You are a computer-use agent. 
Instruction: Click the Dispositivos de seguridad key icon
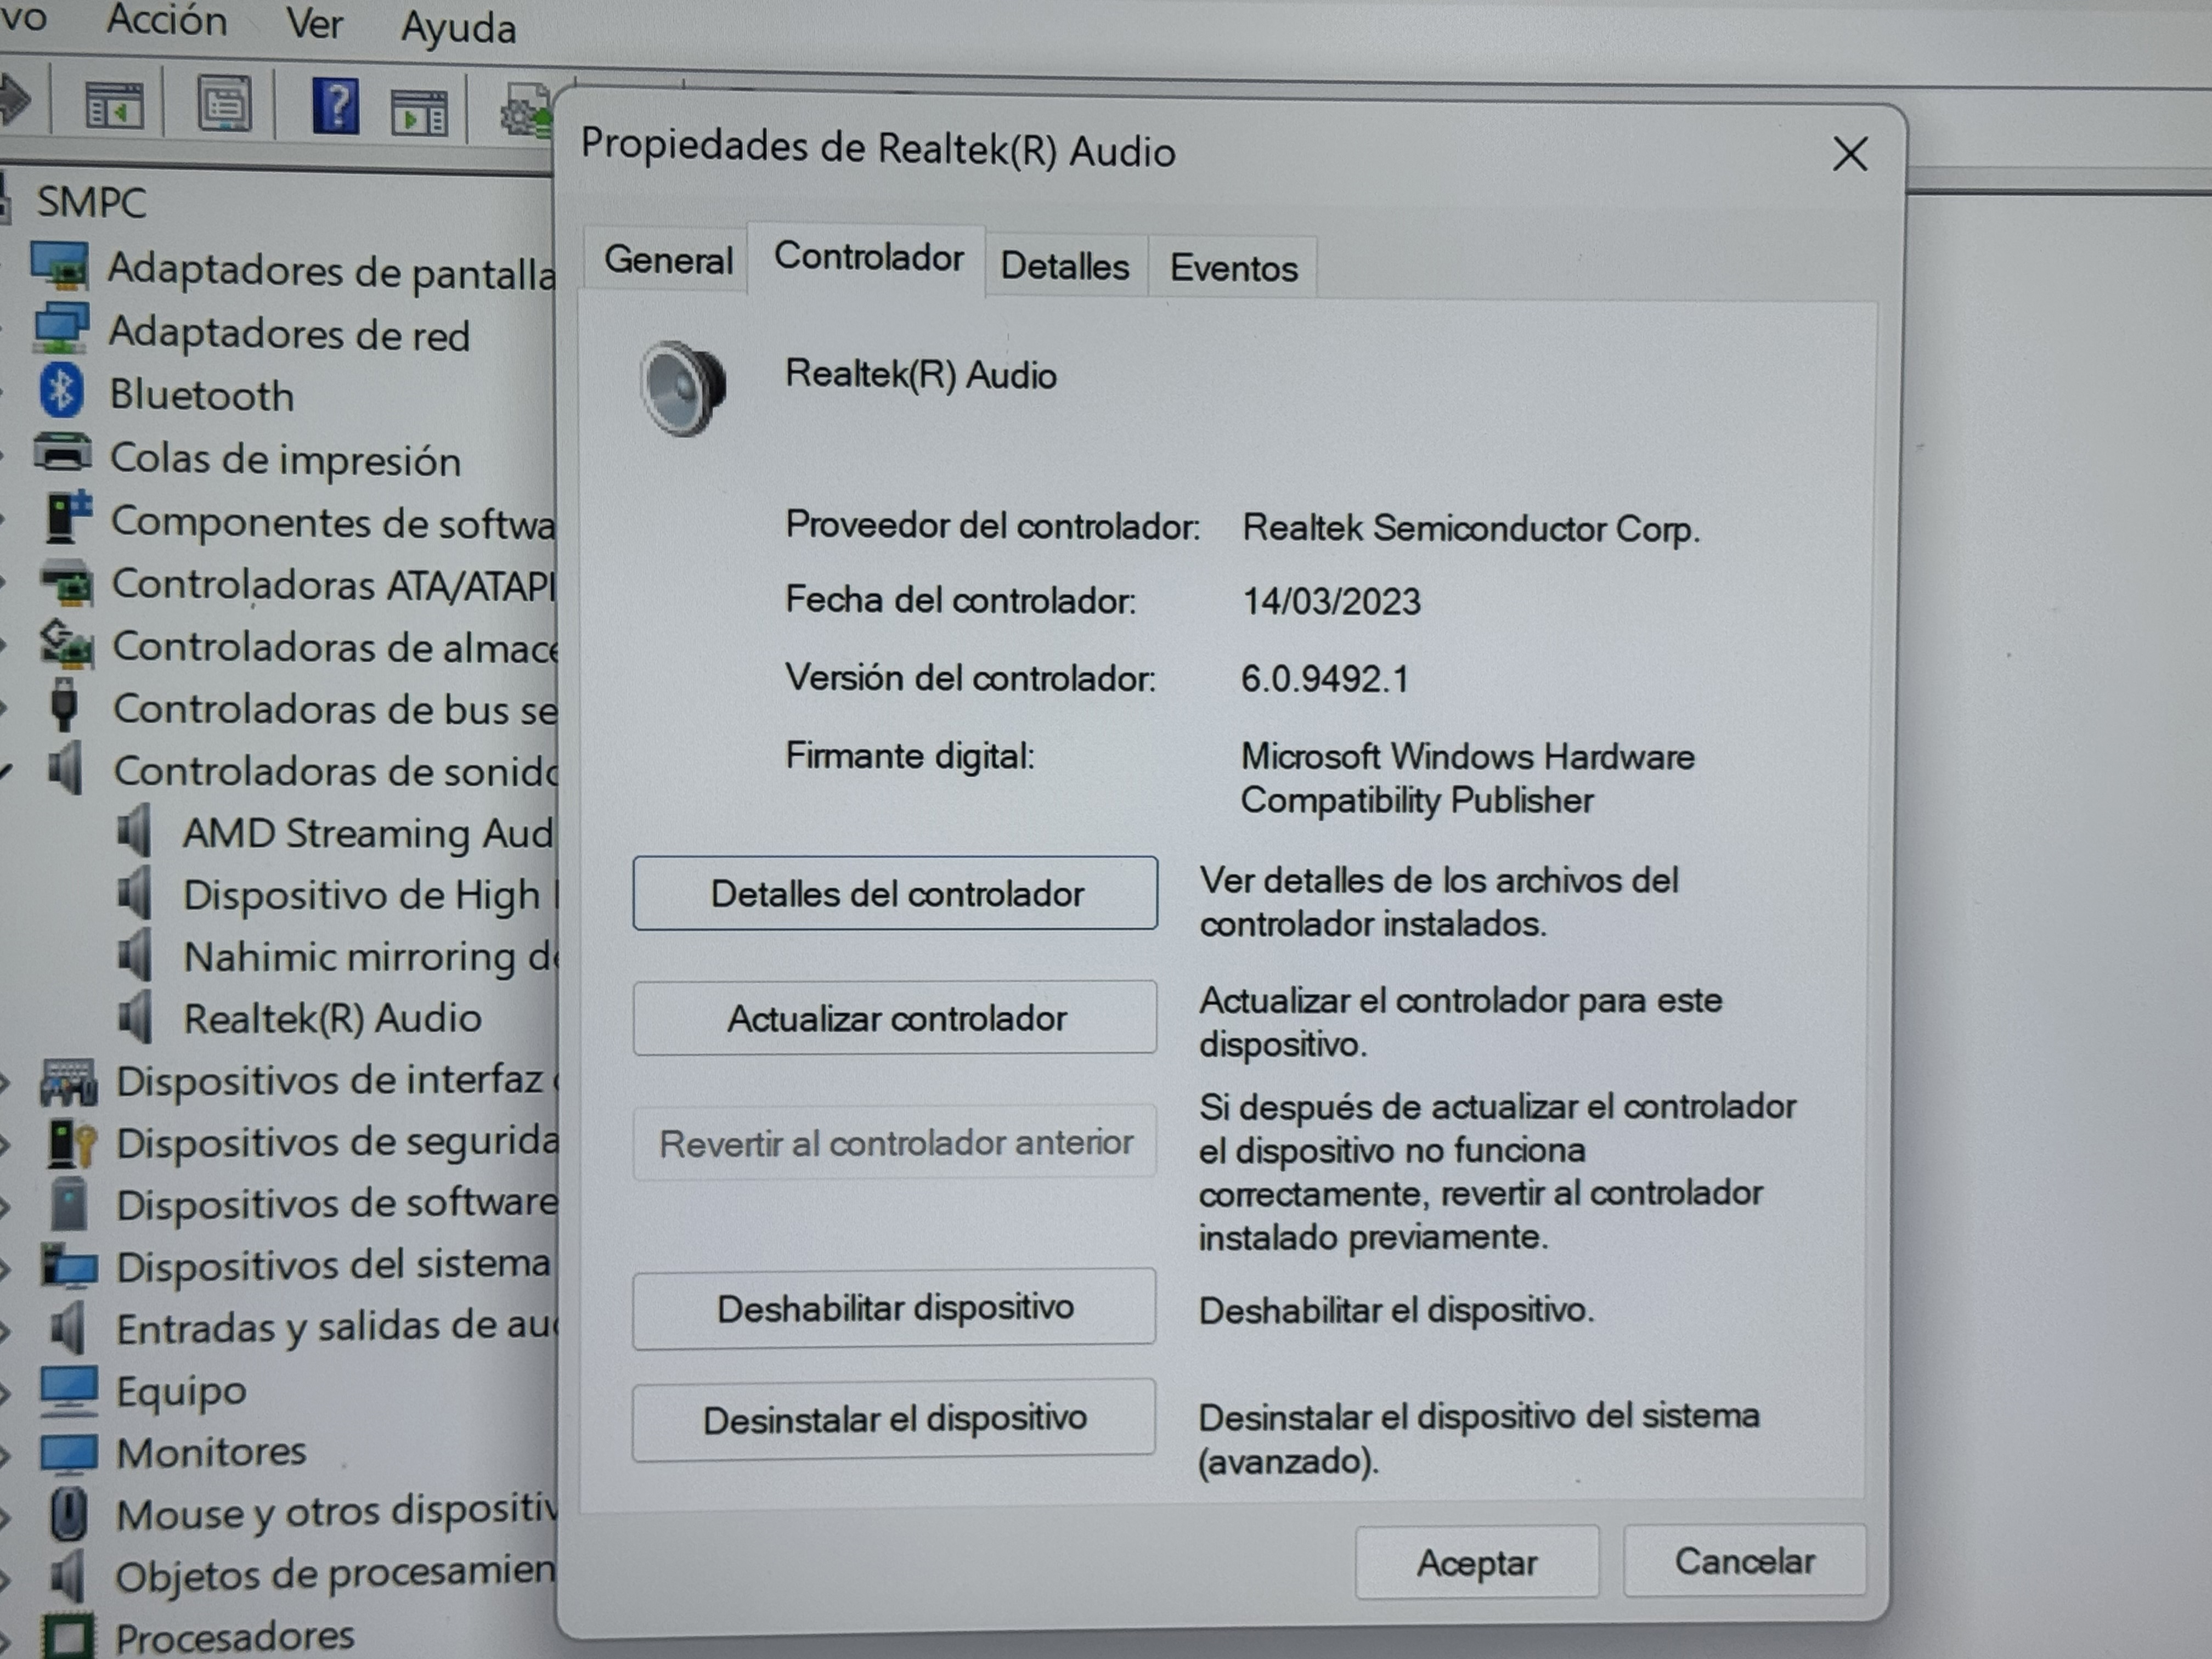pyautogui.click(x=71, y=1144)
